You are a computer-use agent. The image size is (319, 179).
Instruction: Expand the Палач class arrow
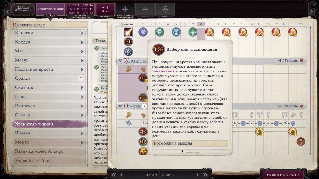82,97
